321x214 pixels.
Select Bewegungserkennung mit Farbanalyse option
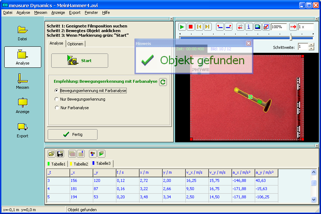(57, 91)
